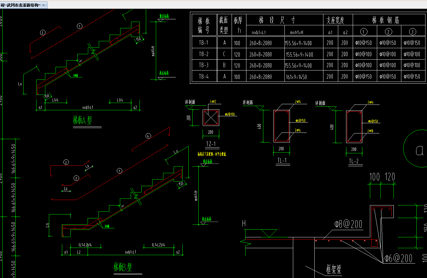Image resolution: width=427 pixels, height=278 pixels.
Task: Select the 161×9=1450 table value
Action: point(296,77)
